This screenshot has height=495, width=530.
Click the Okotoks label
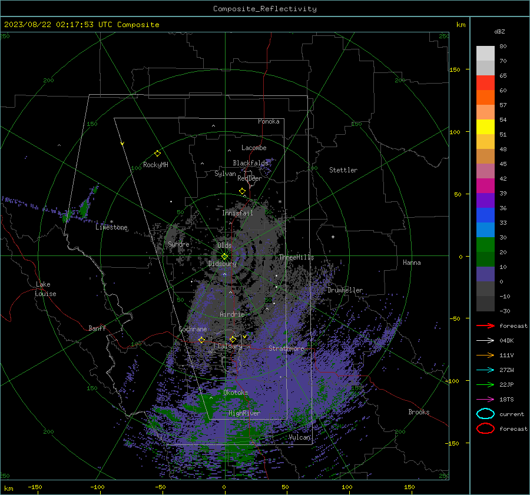(x=236, y=393)
